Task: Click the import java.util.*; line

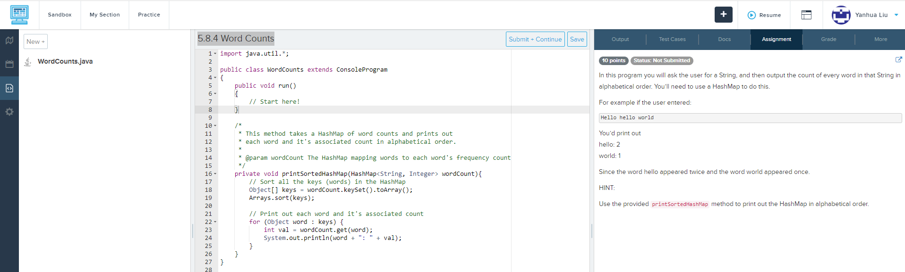Action: [x=254, y=54]
